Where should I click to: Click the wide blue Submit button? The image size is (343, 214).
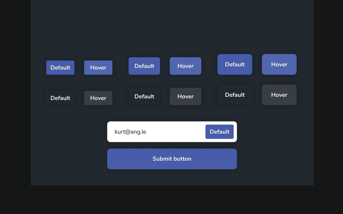point(172,159)
